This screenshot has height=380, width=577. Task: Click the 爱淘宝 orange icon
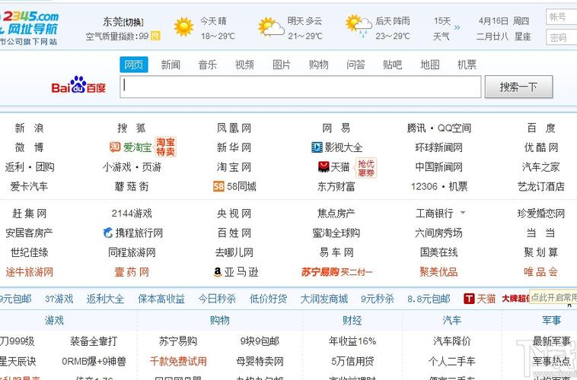tap(115, 147)
